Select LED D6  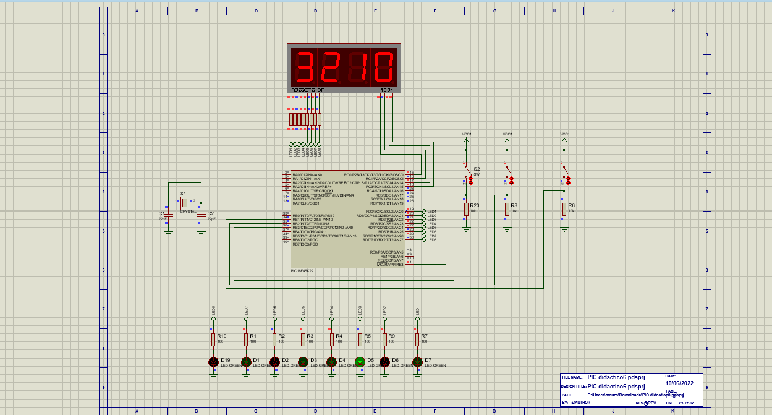pos(384,362)
